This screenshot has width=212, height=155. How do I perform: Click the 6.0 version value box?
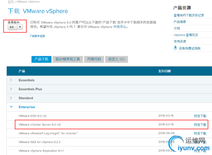(x=13, y=27)
